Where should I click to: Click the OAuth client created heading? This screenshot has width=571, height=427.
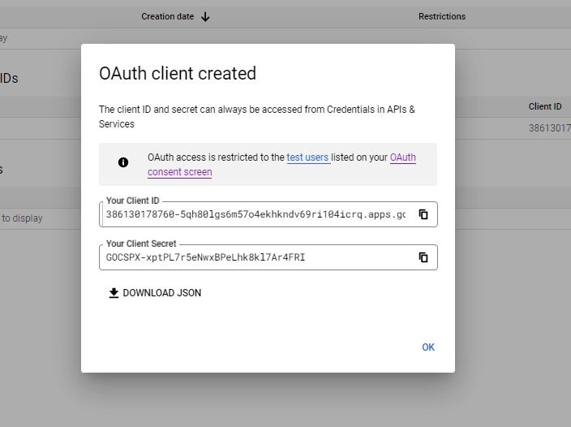point(178,73)
